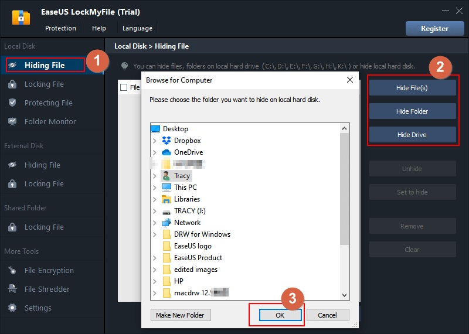Click the eye icon of External Disk Hiding File

point(12,165)
